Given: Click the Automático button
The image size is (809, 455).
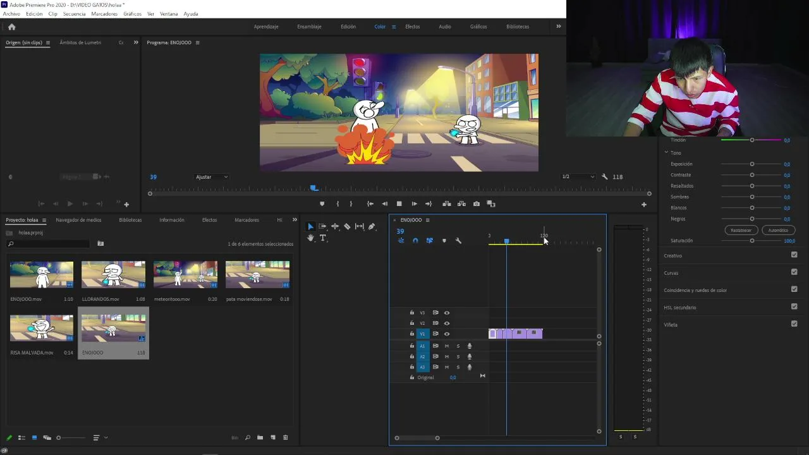Looking at the screenshot, I should 778,230.
